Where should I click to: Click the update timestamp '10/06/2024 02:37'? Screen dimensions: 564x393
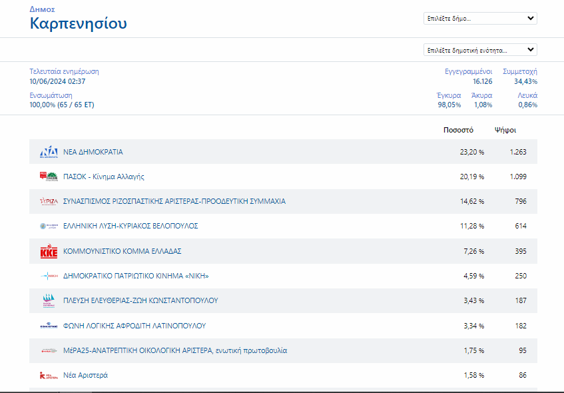point(57,81)
